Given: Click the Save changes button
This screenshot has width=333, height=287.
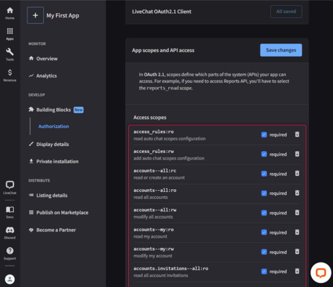Looking at the screenshot, I should pyautogui.click(x=281, y=50).
